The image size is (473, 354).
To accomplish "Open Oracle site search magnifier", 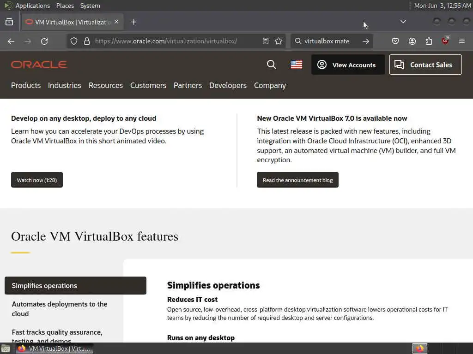I will pos(271,65).
